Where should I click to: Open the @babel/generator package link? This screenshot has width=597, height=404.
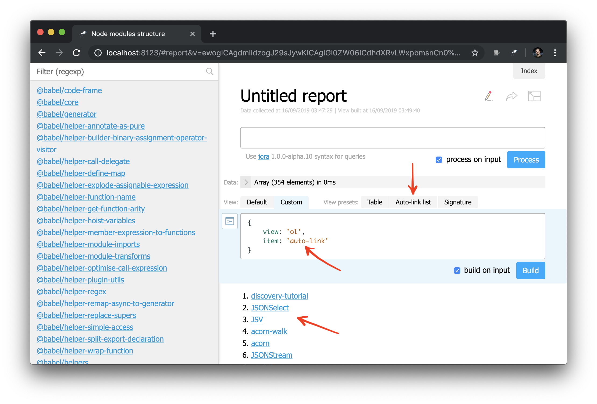[66, 114]
